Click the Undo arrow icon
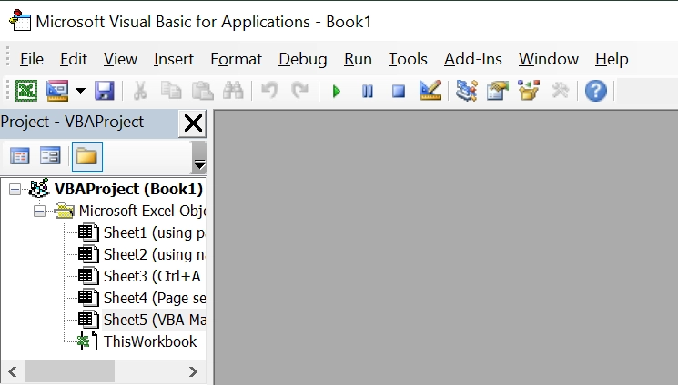 click(x=269, y=91)
